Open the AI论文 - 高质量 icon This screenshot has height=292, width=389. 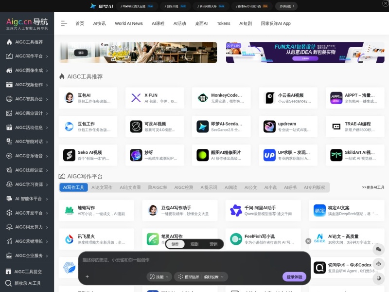[319, 239]
